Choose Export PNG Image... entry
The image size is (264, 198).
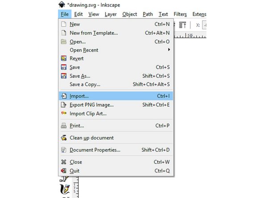click(x=116, y=105)
